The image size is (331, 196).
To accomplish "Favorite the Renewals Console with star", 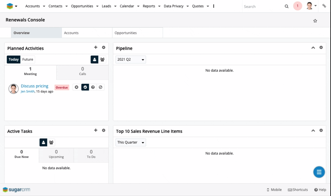I will pyautogui.click(x=315, y=21).
